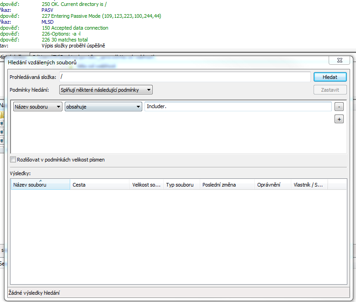
Task: Click the Zastavit stop button
Action: coord(330,90)
